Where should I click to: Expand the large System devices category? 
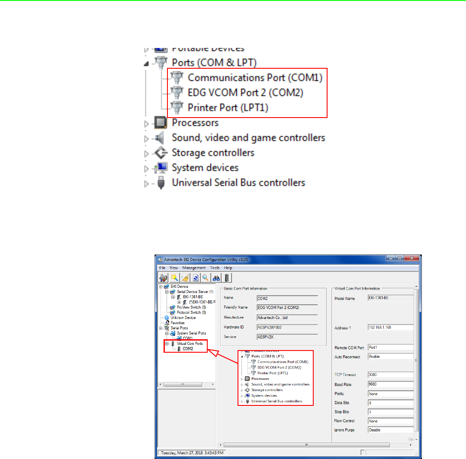(x=146, y=169)
